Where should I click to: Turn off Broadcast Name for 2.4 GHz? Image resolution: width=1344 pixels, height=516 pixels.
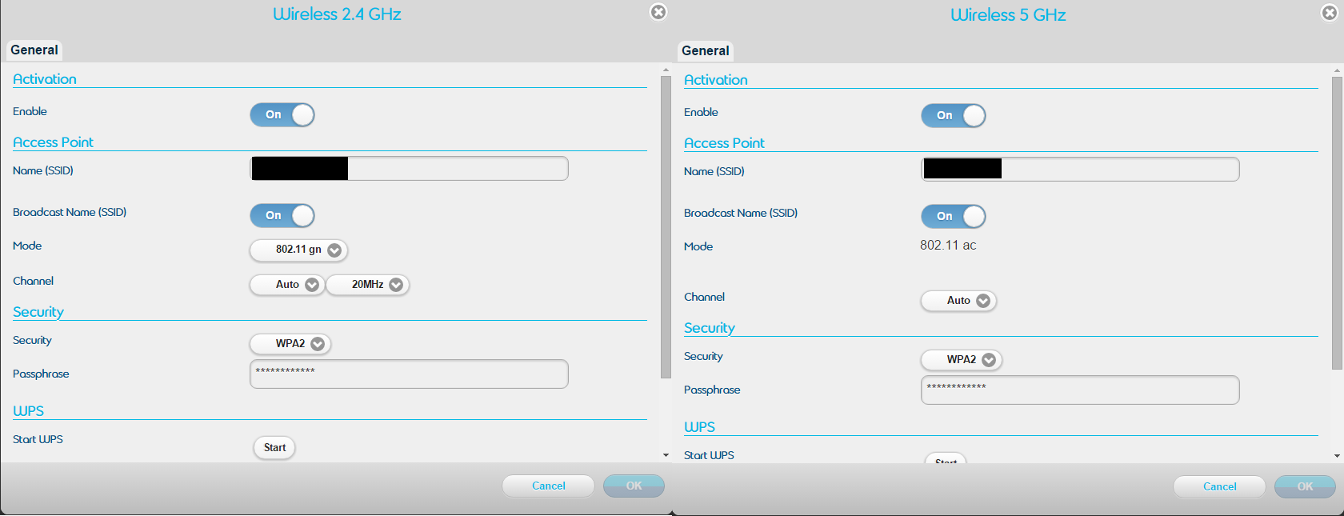(x=282, y=215)
